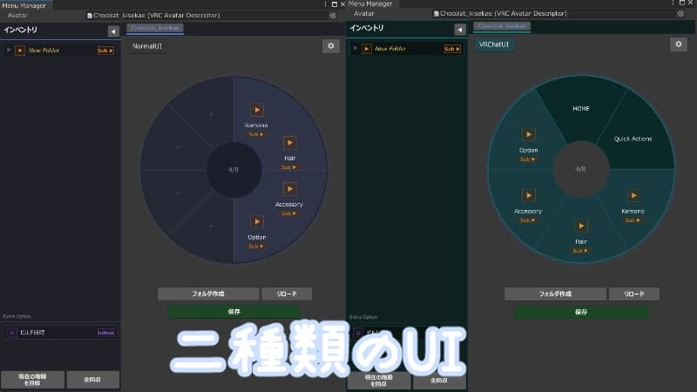Viewport: 697px width, 392px height.
Task: Click 全回収 button in left window
Action: click(x=93, y=380)
